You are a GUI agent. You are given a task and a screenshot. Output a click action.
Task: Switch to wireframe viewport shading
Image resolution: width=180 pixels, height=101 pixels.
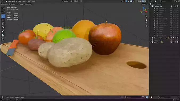[x=139, y=1]
